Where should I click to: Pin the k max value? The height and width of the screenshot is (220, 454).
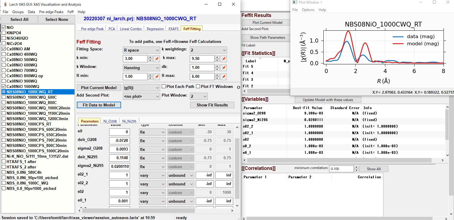[x=223, y=59]
